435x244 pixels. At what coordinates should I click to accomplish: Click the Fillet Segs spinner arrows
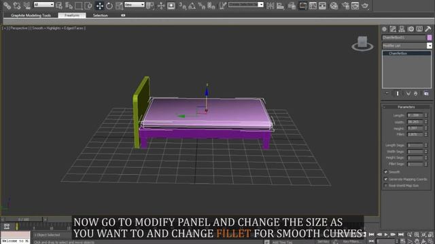(x=426, y=164)
